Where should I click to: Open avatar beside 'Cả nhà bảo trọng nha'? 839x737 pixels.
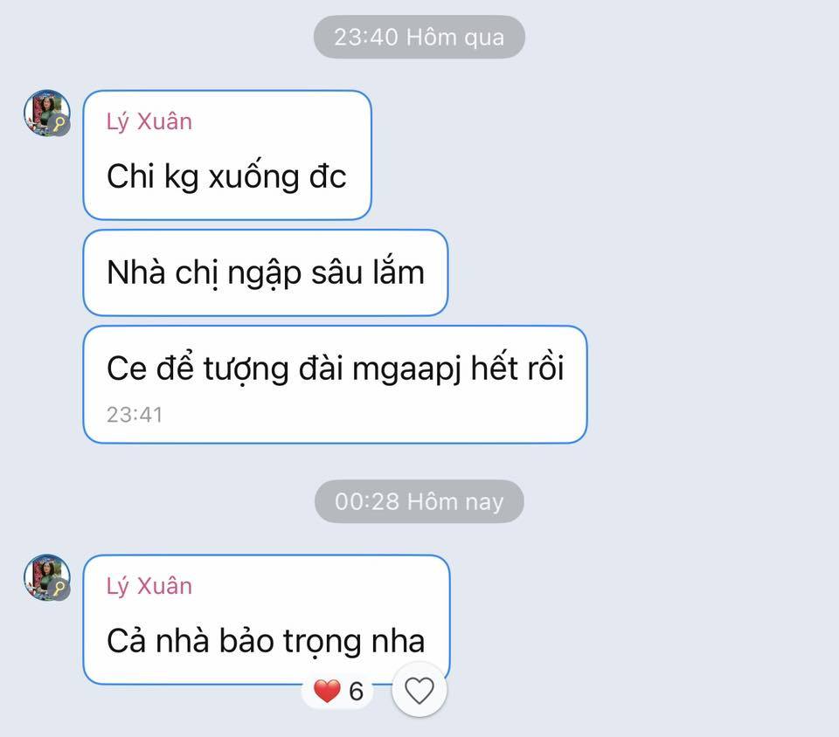pyautogui.click(x=47, y=577)
